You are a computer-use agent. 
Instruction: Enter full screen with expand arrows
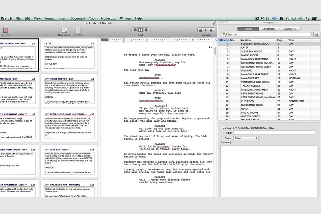coord(214,23)
